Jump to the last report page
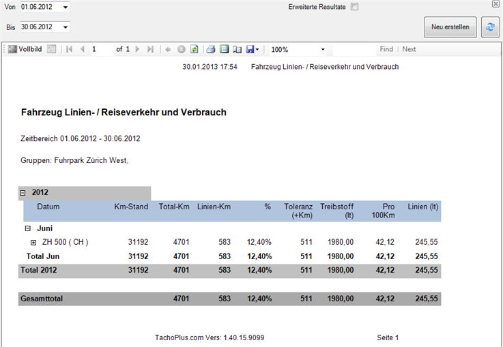Image resolution: width=503 pixels, height=347 pixels. (x=150, y=49)
